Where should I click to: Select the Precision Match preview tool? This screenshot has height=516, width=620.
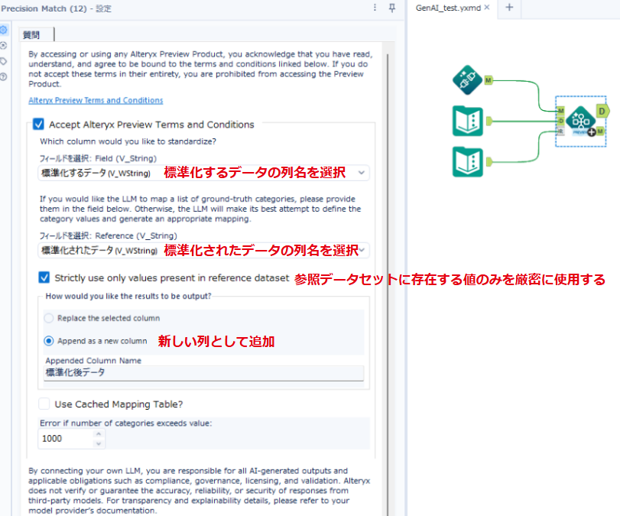580,121
